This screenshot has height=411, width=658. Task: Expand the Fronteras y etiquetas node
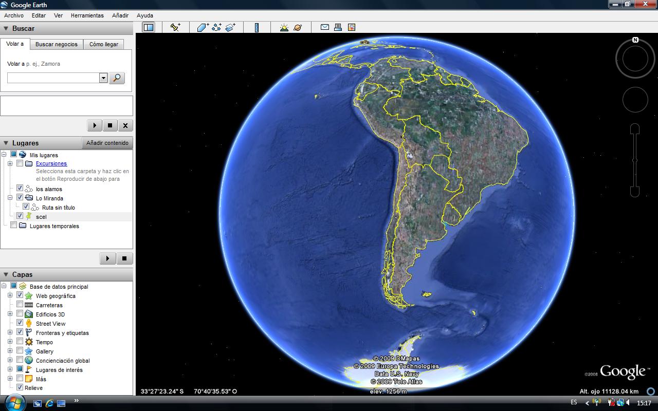tap(10, 332)
